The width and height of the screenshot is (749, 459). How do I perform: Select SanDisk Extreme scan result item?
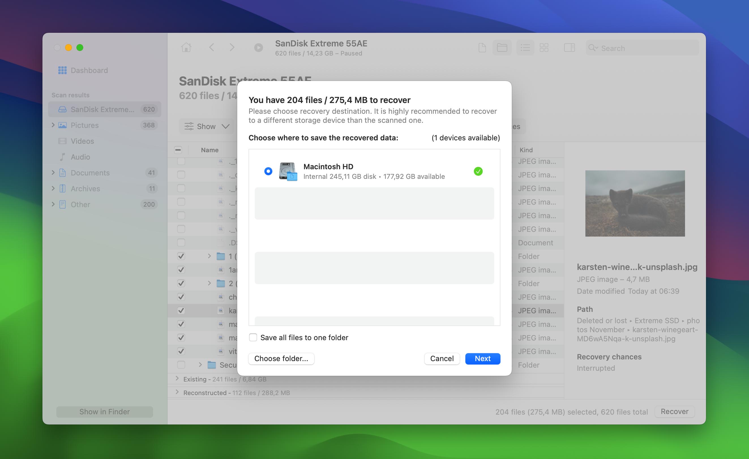102,110
